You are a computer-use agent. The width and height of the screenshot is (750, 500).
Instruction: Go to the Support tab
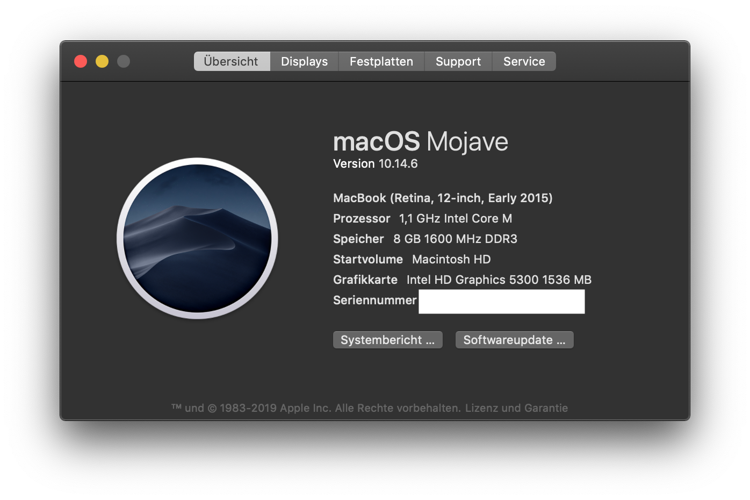tap(458, 61)
